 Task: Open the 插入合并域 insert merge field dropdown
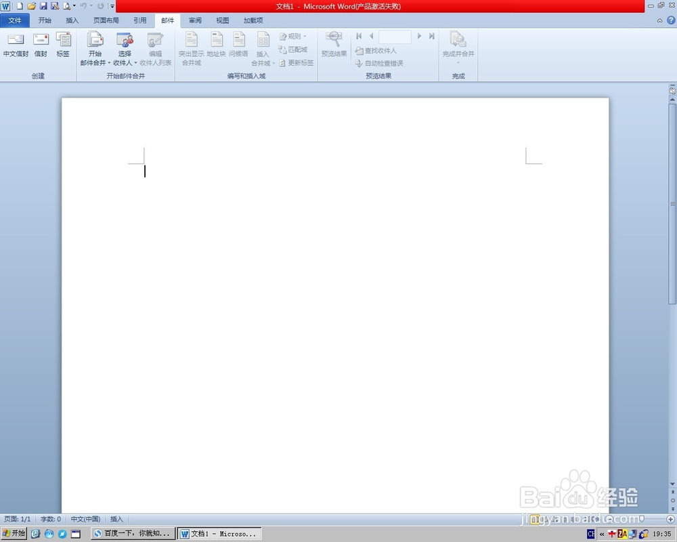pos(263,49)
